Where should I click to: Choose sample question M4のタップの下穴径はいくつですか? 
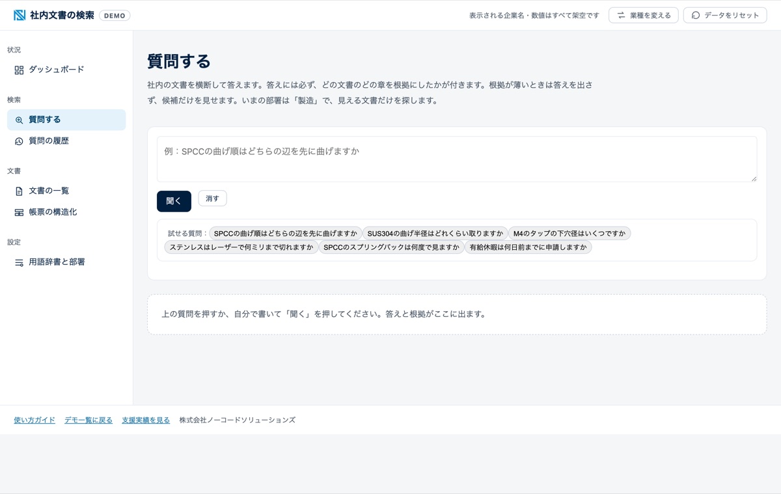(569, 234)
